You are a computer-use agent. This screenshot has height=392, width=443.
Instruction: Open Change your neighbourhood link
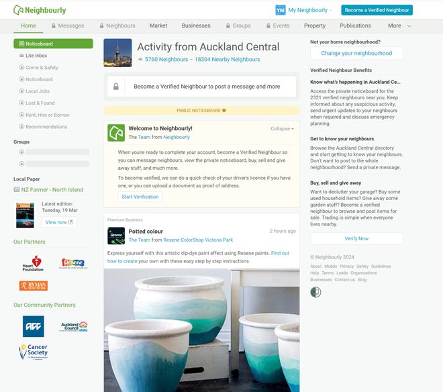[356, 53]
